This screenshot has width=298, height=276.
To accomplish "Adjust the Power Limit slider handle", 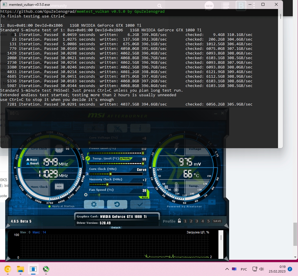I will [143, 153].
